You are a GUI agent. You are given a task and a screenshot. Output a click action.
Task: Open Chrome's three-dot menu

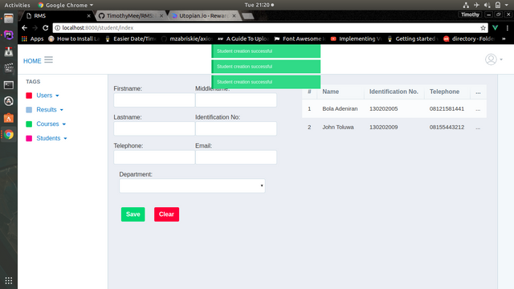pyautogui.click(x=507, y=28)
